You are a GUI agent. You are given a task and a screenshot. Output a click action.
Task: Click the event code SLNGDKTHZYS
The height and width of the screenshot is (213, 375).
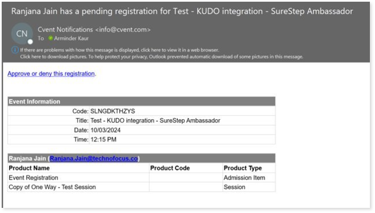pos(113,111)
